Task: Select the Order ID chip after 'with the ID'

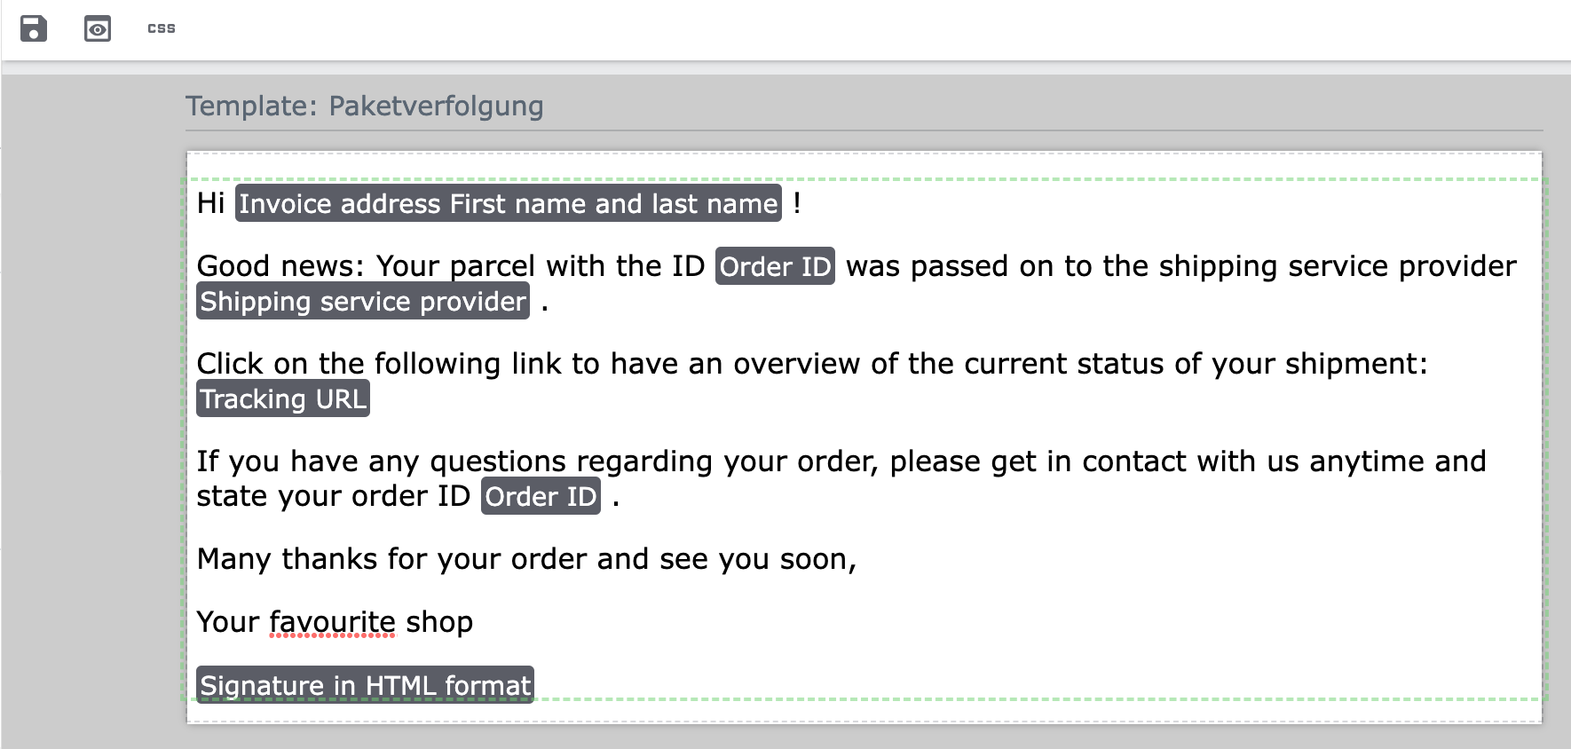Action: click(775, 266)
